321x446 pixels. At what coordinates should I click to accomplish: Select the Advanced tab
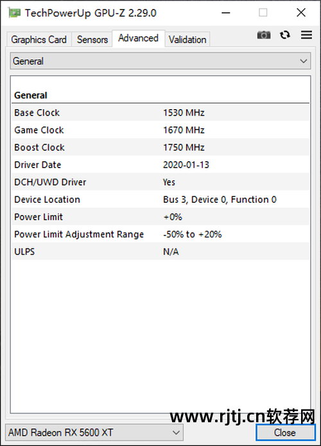coord(138,38)
